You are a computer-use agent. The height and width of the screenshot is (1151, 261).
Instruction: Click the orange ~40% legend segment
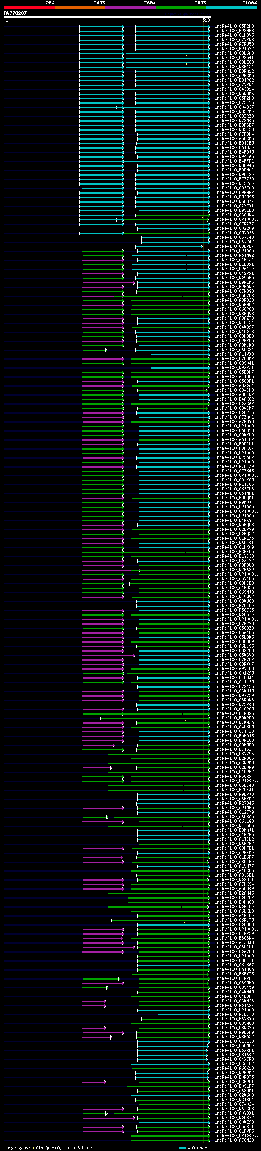click(x=80, y=7)
